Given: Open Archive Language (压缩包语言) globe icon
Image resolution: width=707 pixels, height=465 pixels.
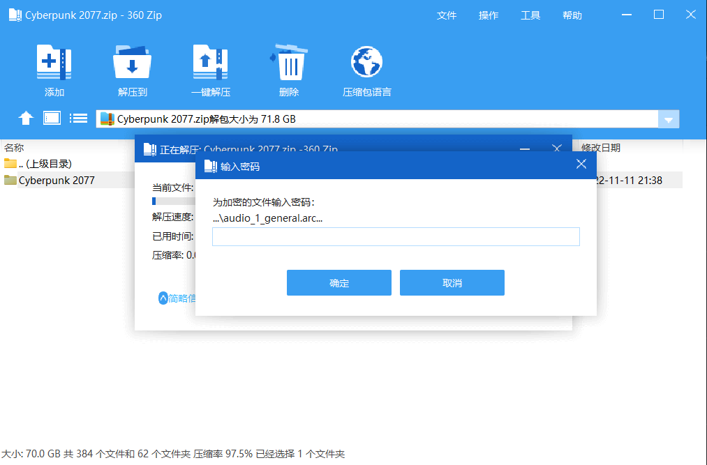Looking at the screenshot, I should tap(366, 62).
